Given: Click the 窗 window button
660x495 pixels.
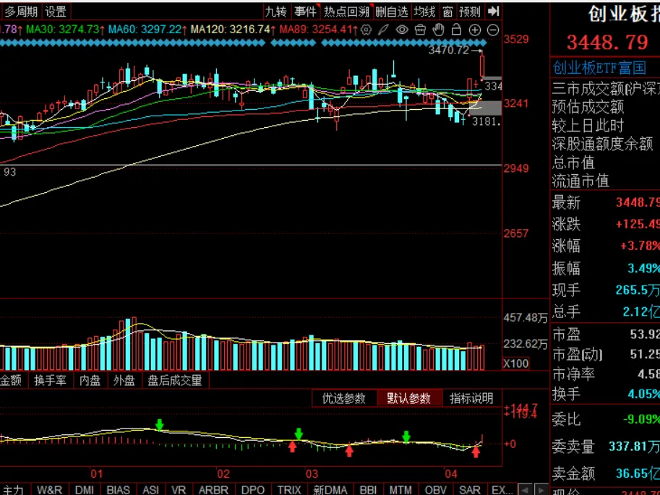Looking at the screenshot, I should coord(447,12).
